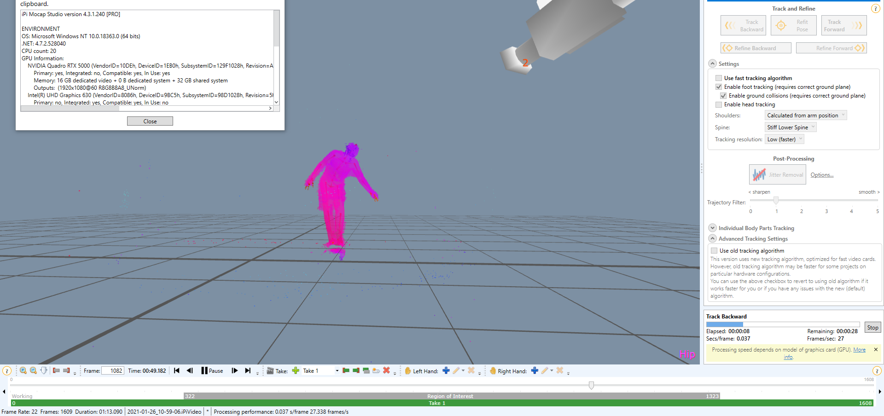Open help via the bottom-left question mark
884x416 pixels.
(x=7, y=371)
